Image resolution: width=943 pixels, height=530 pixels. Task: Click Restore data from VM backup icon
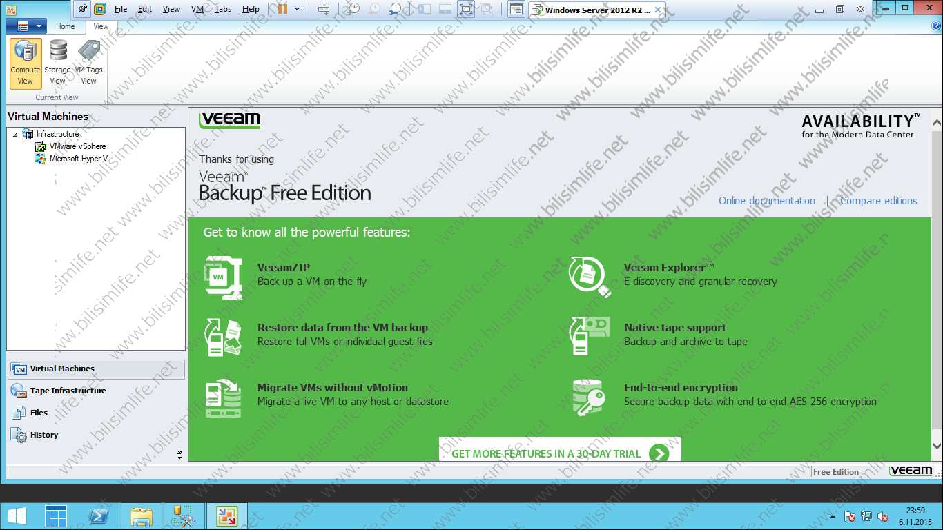click(x=224, y=336)
